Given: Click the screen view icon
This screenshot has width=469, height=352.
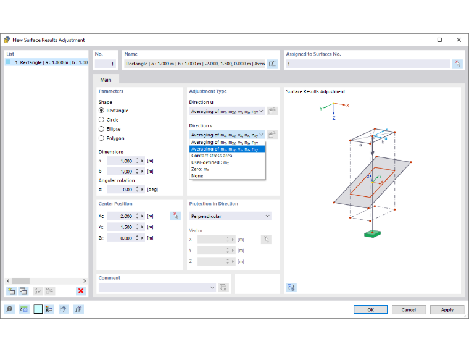Looking at the screenshot, I should [64, 309].
